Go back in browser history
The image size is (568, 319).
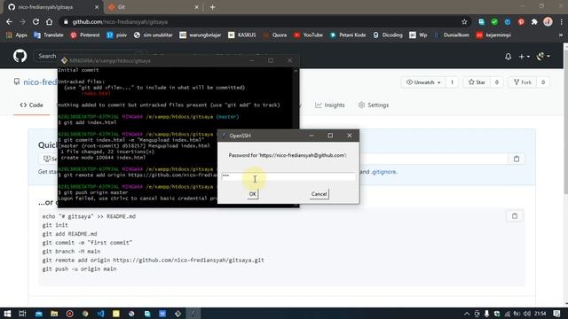9,21
